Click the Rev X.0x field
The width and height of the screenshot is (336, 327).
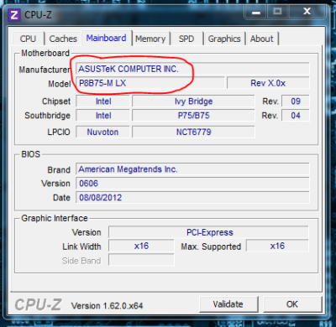[x=268, y=83]
